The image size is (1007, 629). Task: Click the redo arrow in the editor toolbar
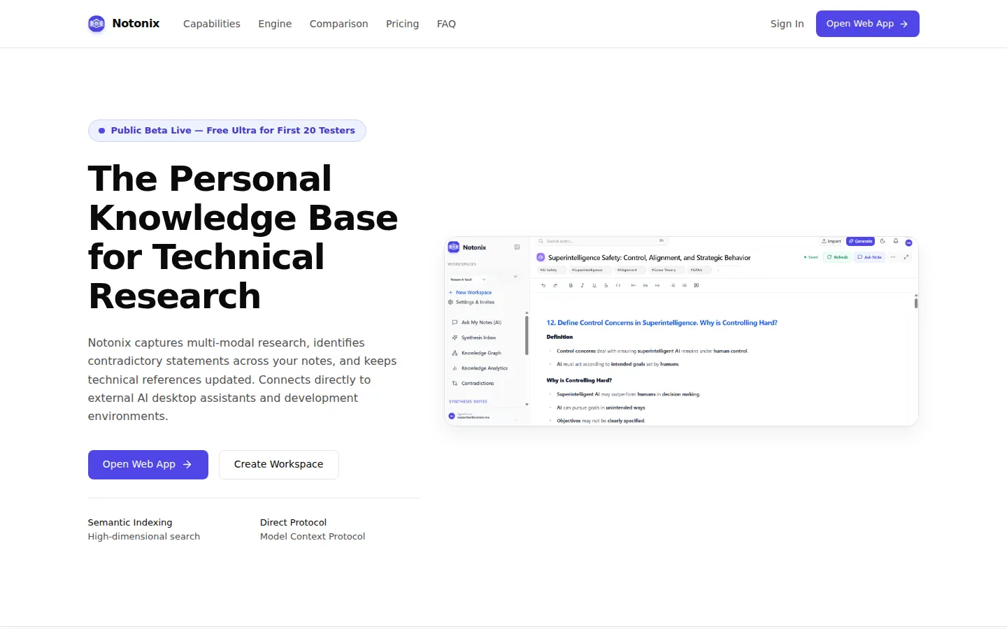(555, 285)
